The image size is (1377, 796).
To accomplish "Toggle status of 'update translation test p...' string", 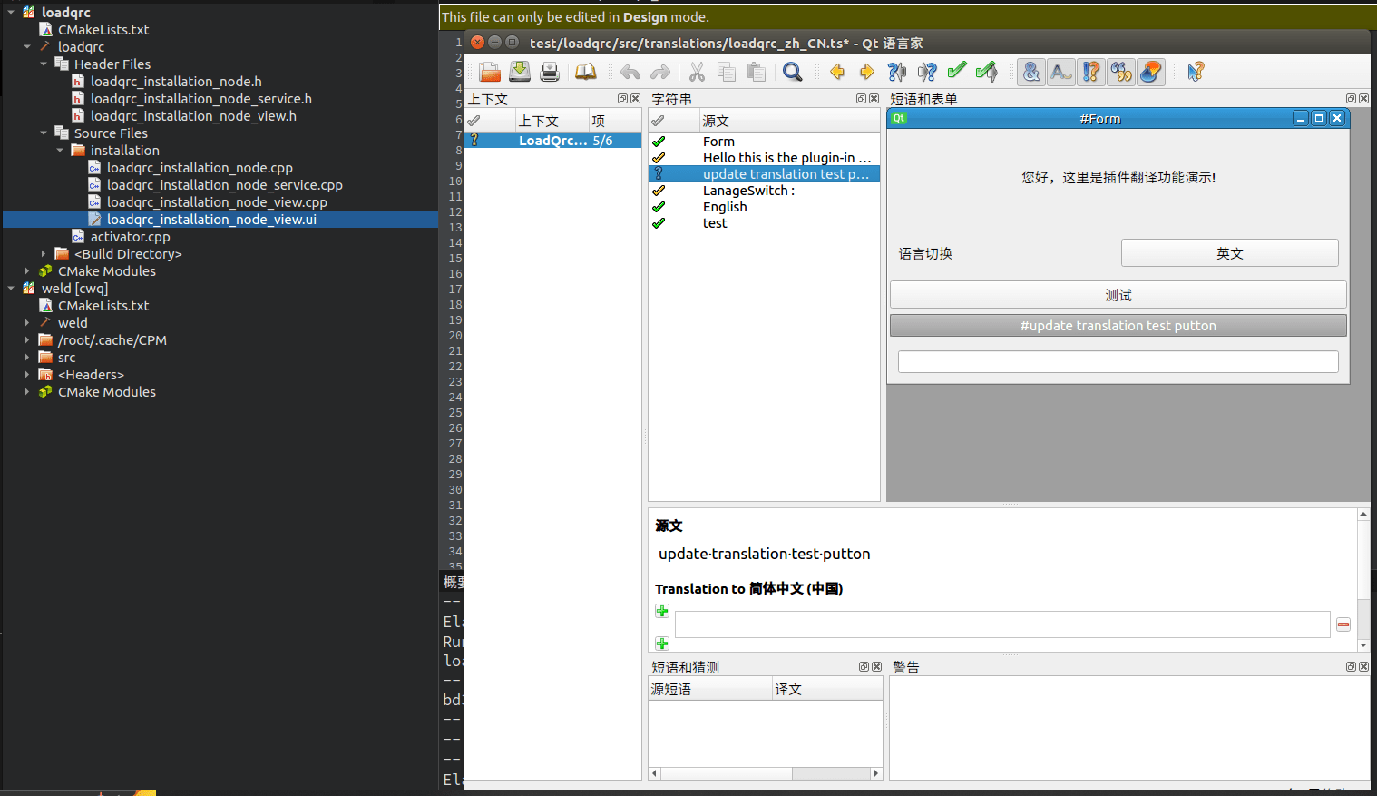I will tap(659, 174).
